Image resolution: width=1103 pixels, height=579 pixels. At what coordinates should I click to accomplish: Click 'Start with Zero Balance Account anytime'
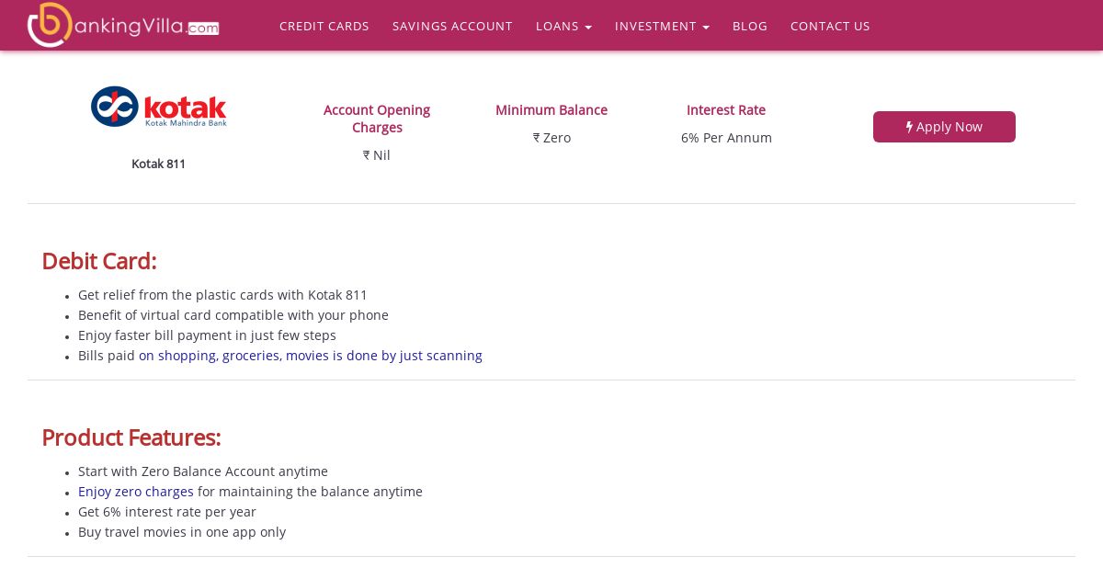(203, 471)
